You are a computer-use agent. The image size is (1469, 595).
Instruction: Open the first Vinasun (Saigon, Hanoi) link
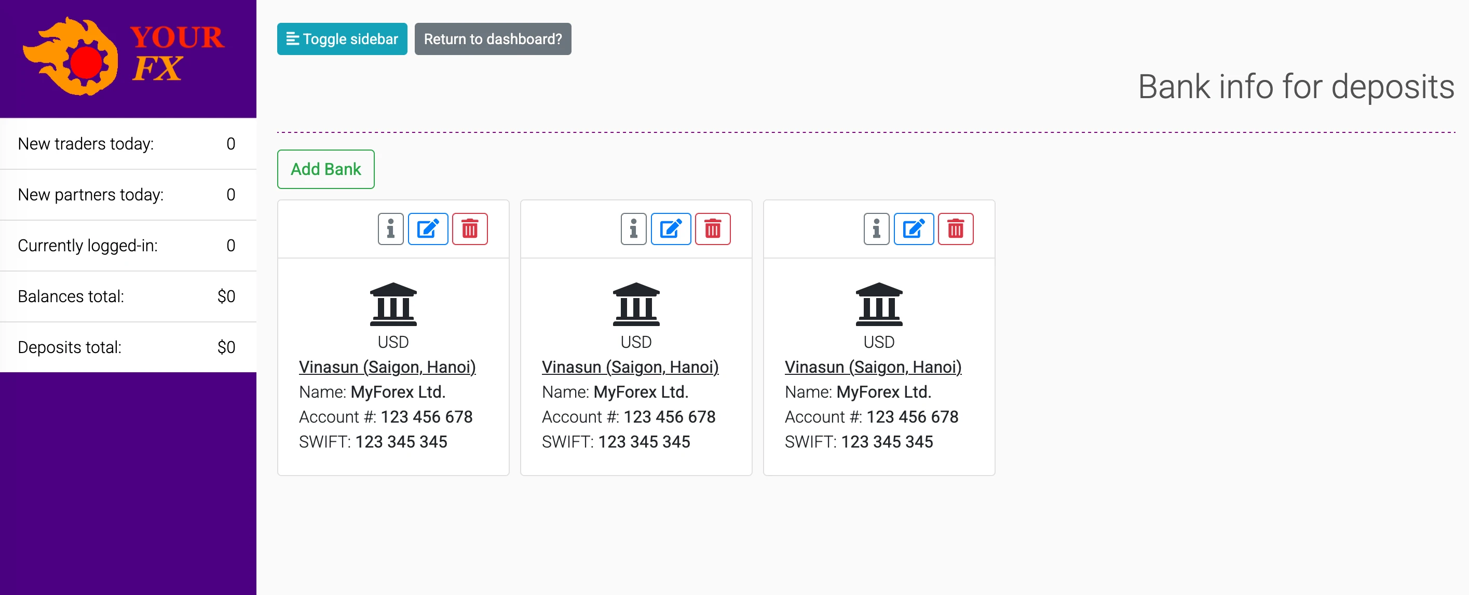pyautogui.click(x=387, y=367)
